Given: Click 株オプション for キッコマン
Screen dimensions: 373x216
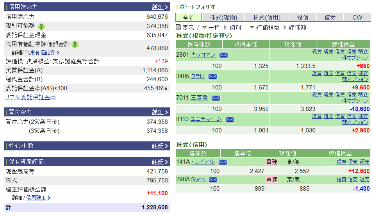Looking at the screenshot, I should (355, 58).
